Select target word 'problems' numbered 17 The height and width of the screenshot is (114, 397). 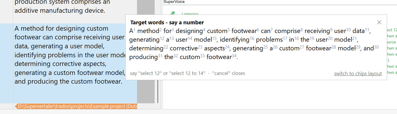tap(269, 40)
